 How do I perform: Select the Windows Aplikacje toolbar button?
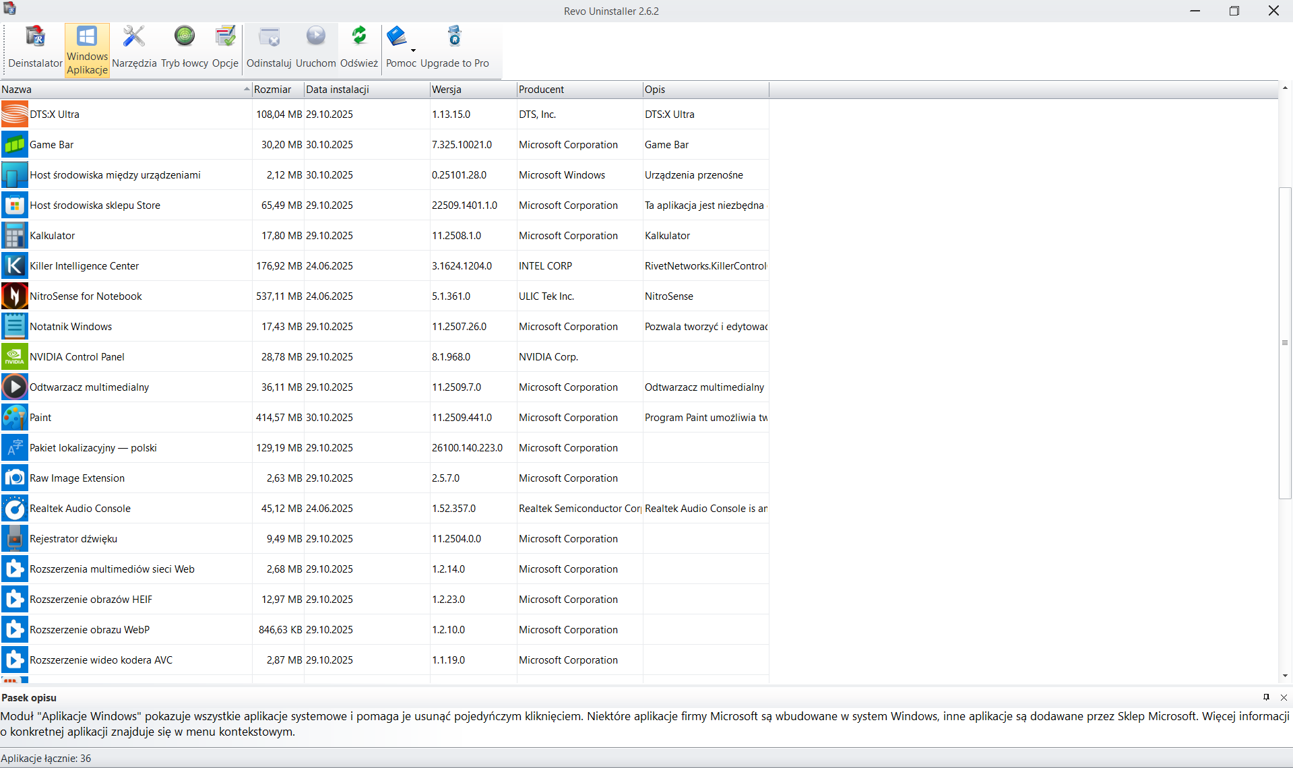87,50
